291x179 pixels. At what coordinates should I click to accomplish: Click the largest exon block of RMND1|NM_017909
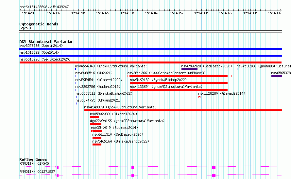[214, 167]
